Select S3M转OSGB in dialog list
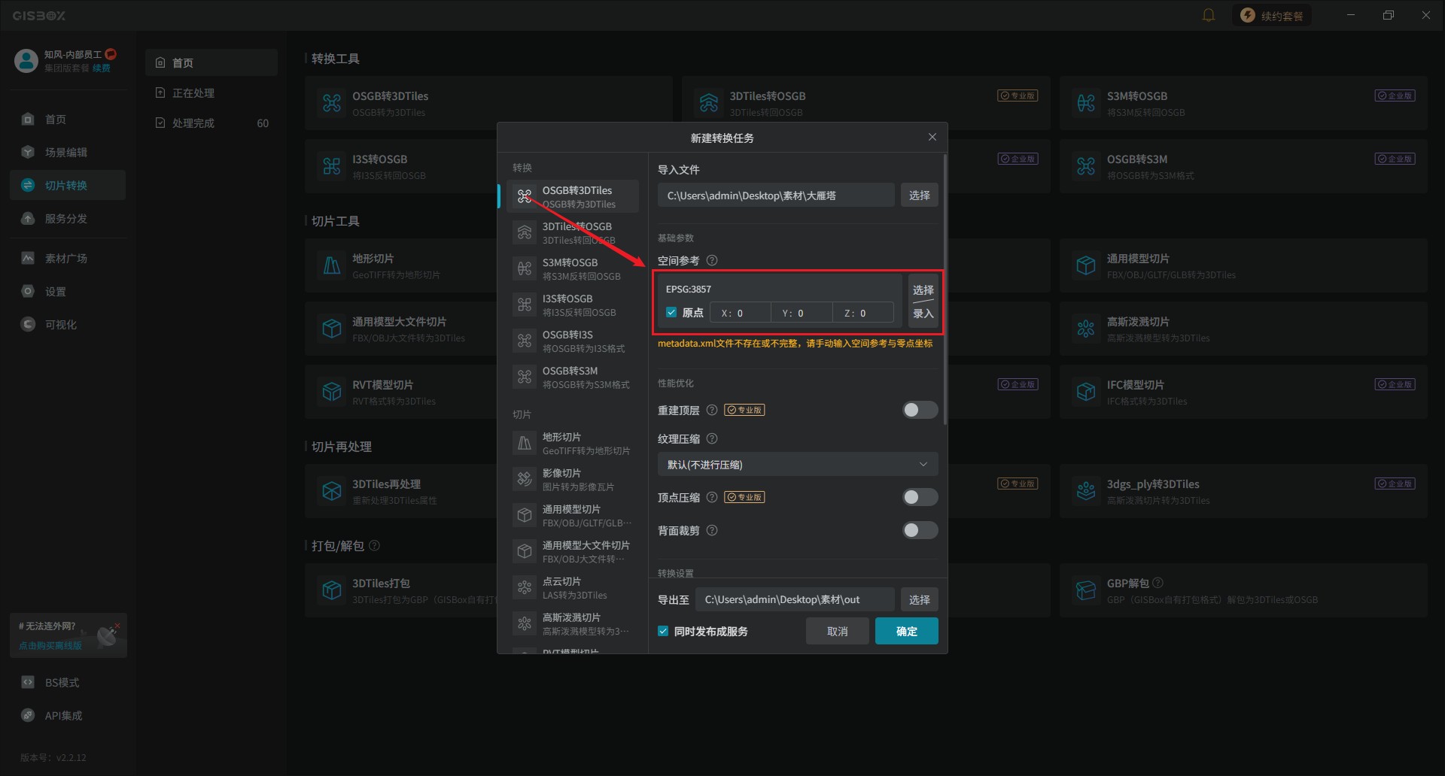Screen dimensions: 1445x776 click(x=573, y=269)
